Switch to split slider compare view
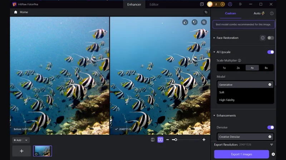 point(153,140)
